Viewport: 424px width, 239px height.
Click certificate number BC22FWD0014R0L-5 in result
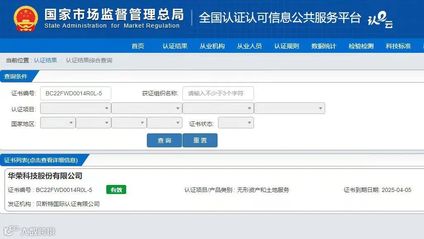[64, 190]
